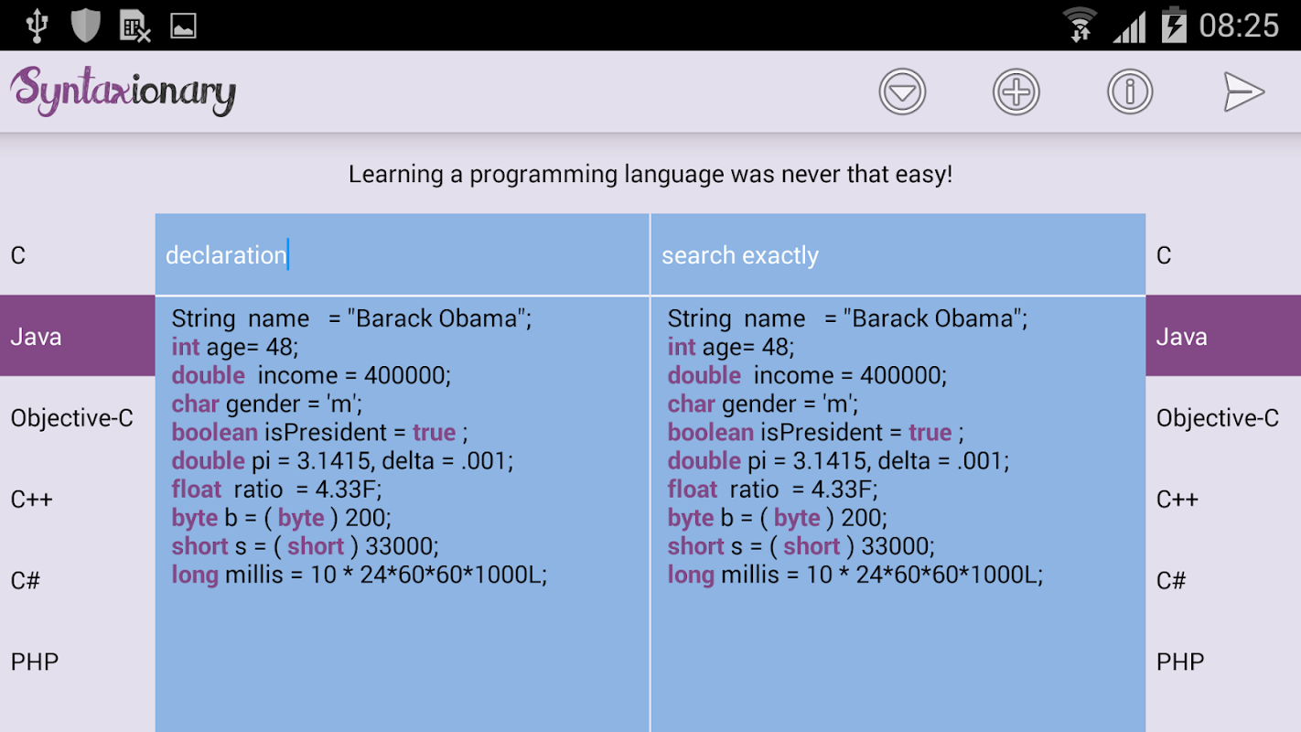Tap 'double income = 400000;' in left panel

click(311, 375)
